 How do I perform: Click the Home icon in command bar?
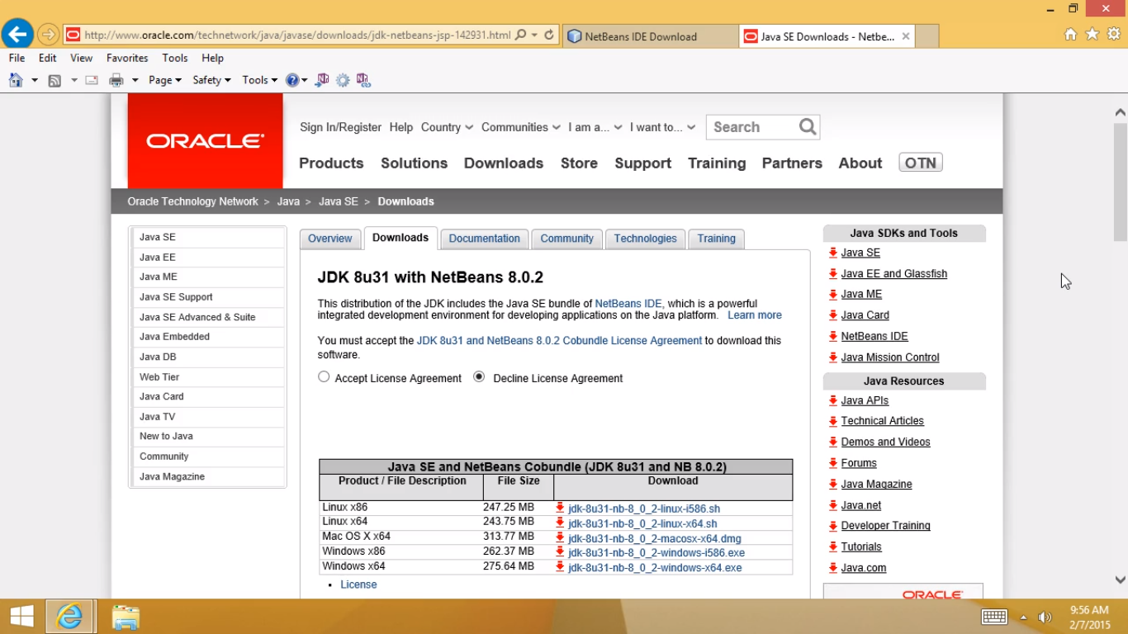point(16,80)
